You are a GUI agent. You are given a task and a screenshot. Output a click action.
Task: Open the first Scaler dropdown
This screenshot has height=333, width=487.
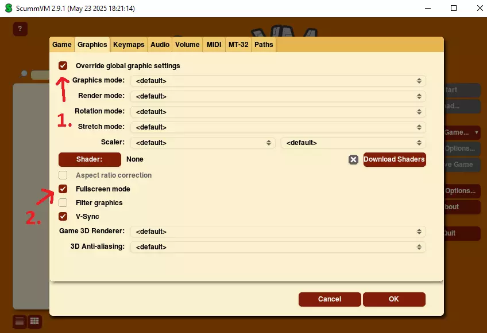pyautogui.click(x=203, y=143)
